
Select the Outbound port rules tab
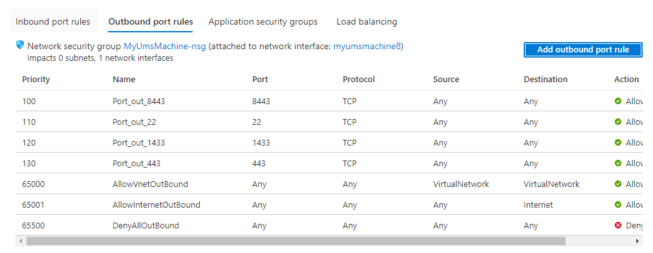pyautogui.click(x=151, y=21)
